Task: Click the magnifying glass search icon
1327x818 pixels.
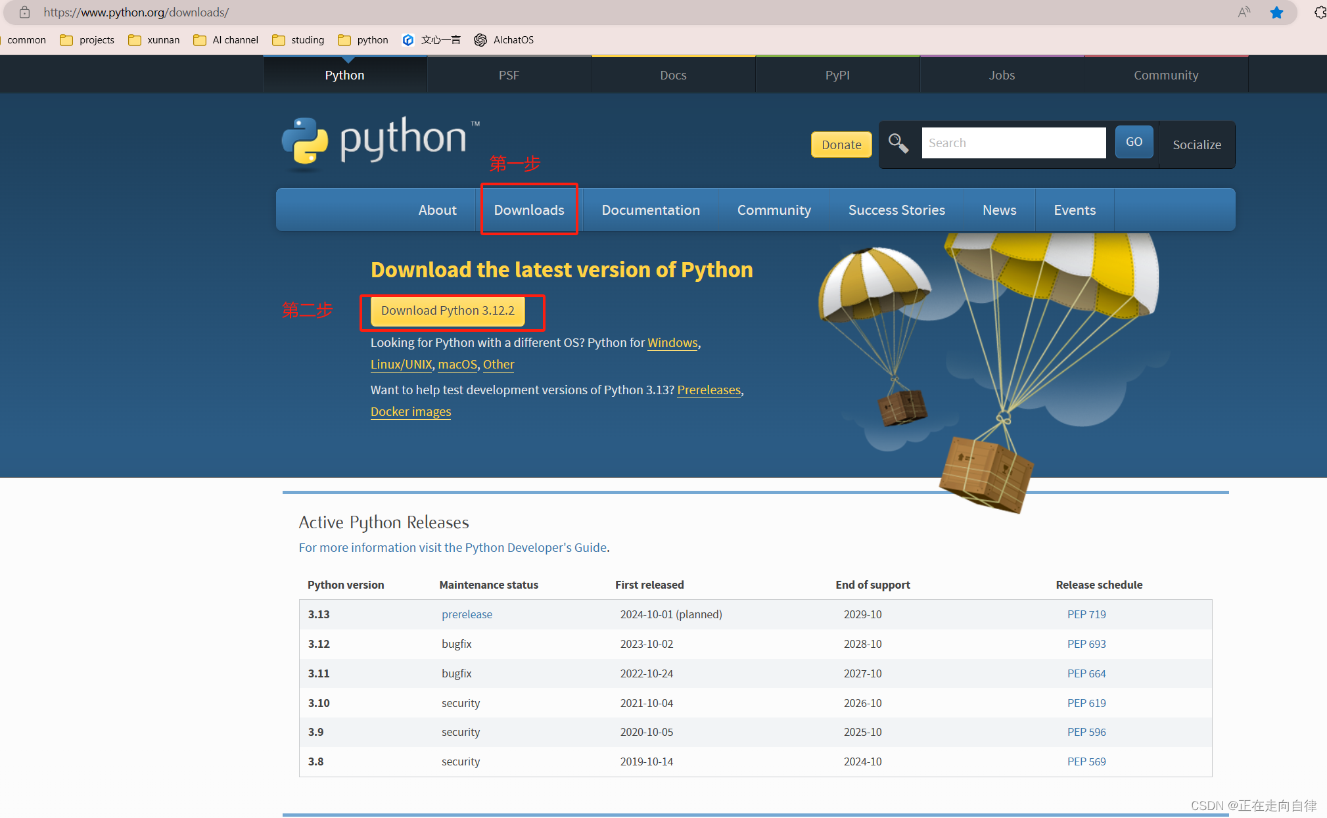Action: (898, 143)
